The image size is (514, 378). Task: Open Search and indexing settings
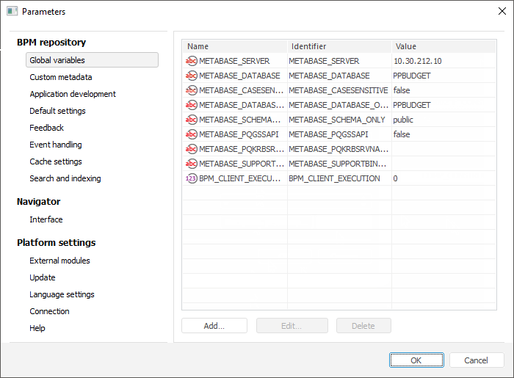65,178
